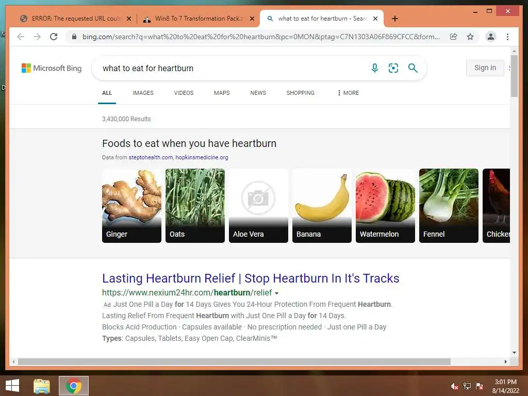This screenshot has height=396, width=528.
Task: Click the Chrome taskbar icon
Action: click(x=74, y=386)
